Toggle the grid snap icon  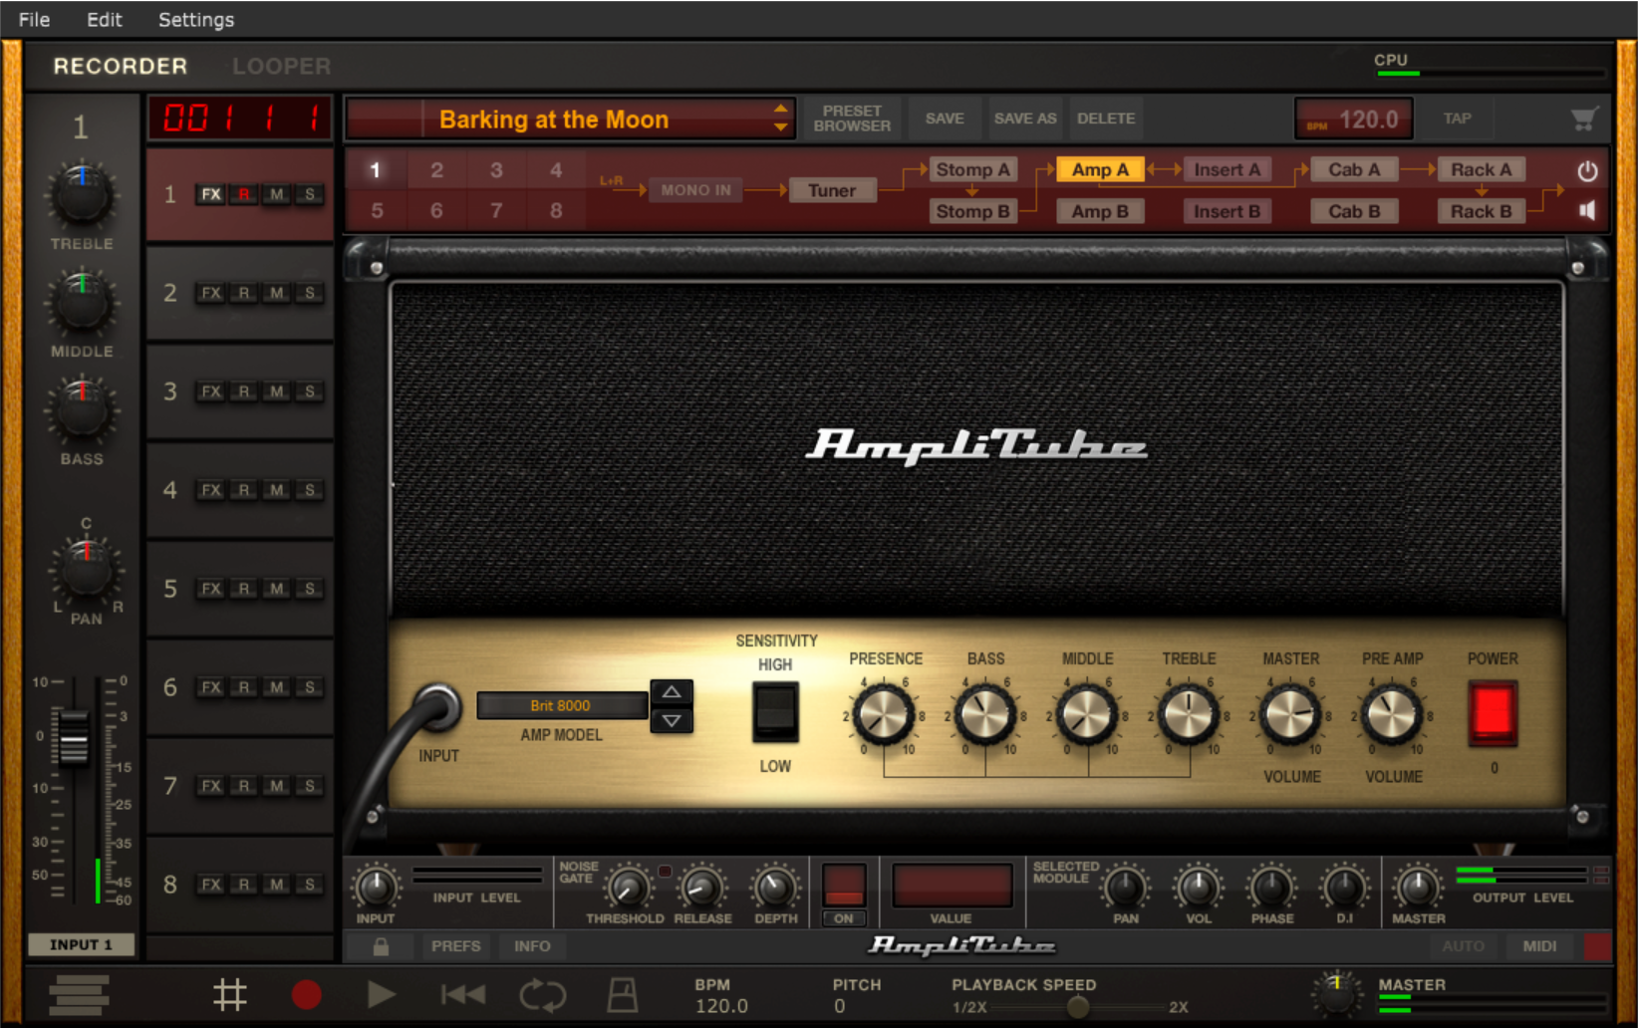[x=230, y=994]
